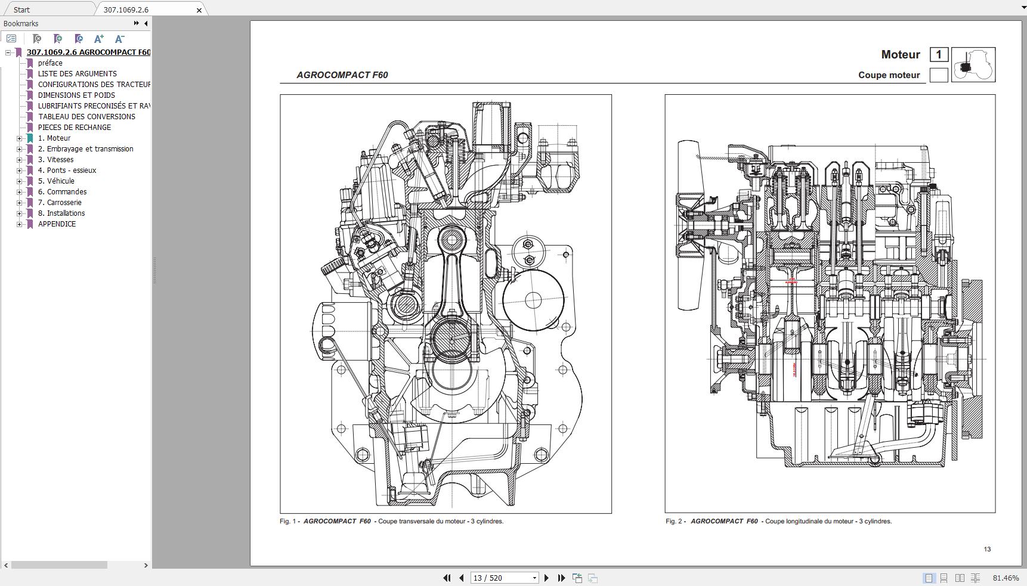
Task: Open the 'DIMENSIONS ET POIDS' bookmark
Action: coord(76,95)
